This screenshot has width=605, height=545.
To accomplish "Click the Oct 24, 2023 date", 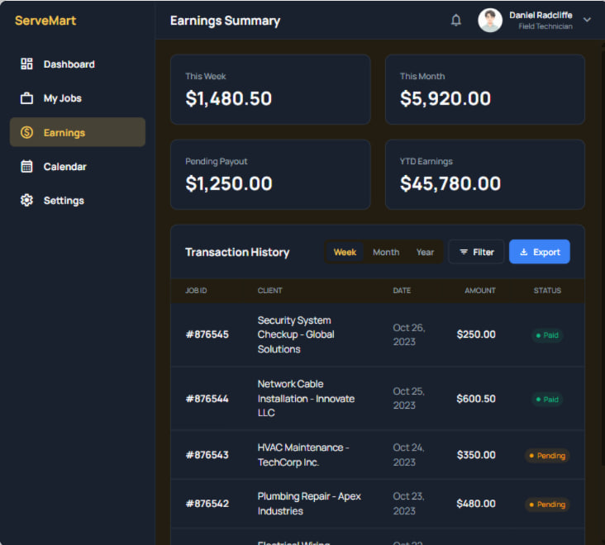I will coord(408,455).
